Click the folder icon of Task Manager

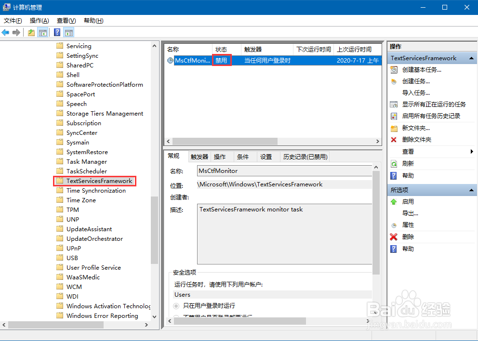60,161
